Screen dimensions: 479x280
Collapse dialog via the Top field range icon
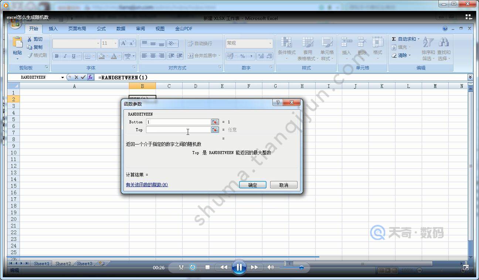tap(215, 130)
